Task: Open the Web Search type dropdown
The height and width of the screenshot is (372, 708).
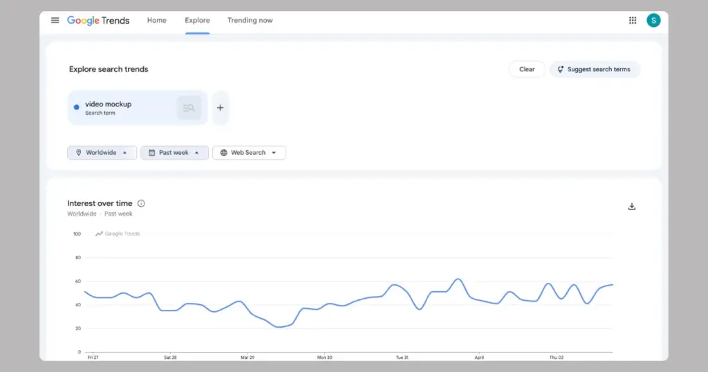Action: click(249, 153)
